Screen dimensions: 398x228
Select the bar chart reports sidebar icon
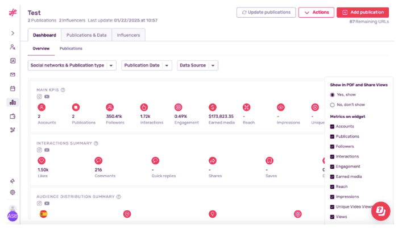coord(13,102)
